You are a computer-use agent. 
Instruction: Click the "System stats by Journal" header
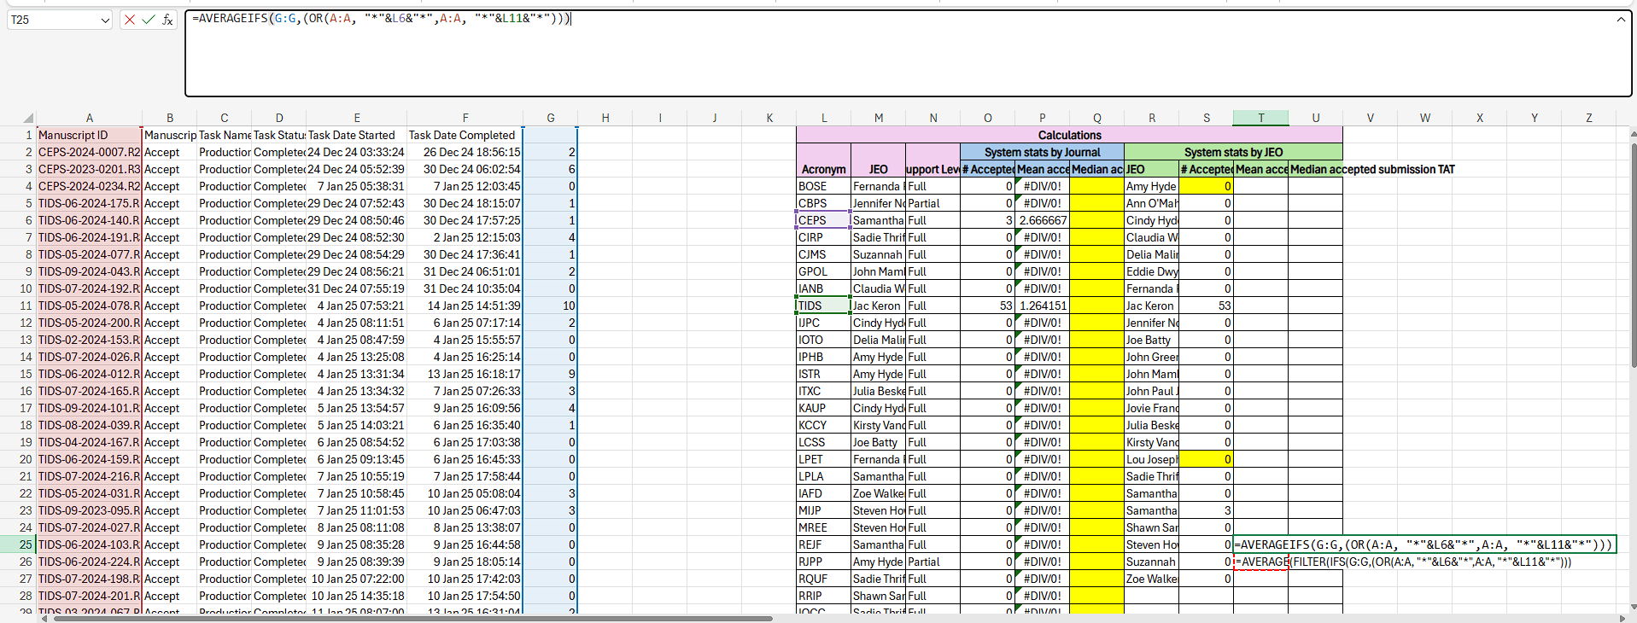pos(1042,152)
